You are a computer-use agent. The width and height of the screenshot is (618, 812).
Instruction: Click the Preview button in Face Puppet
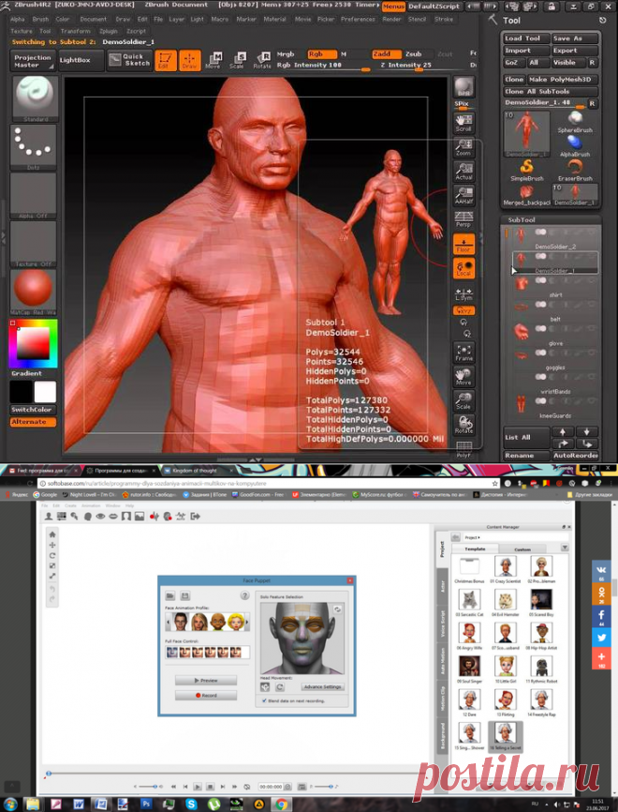click(206, 681)
